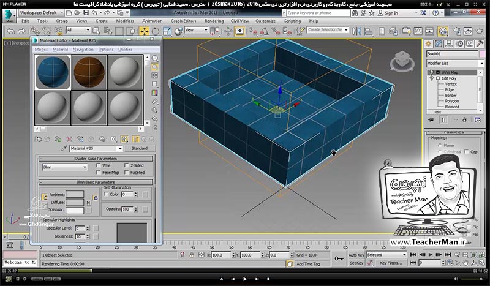
Task: Select the Planar mapping radio button
Action: [440, 145]
